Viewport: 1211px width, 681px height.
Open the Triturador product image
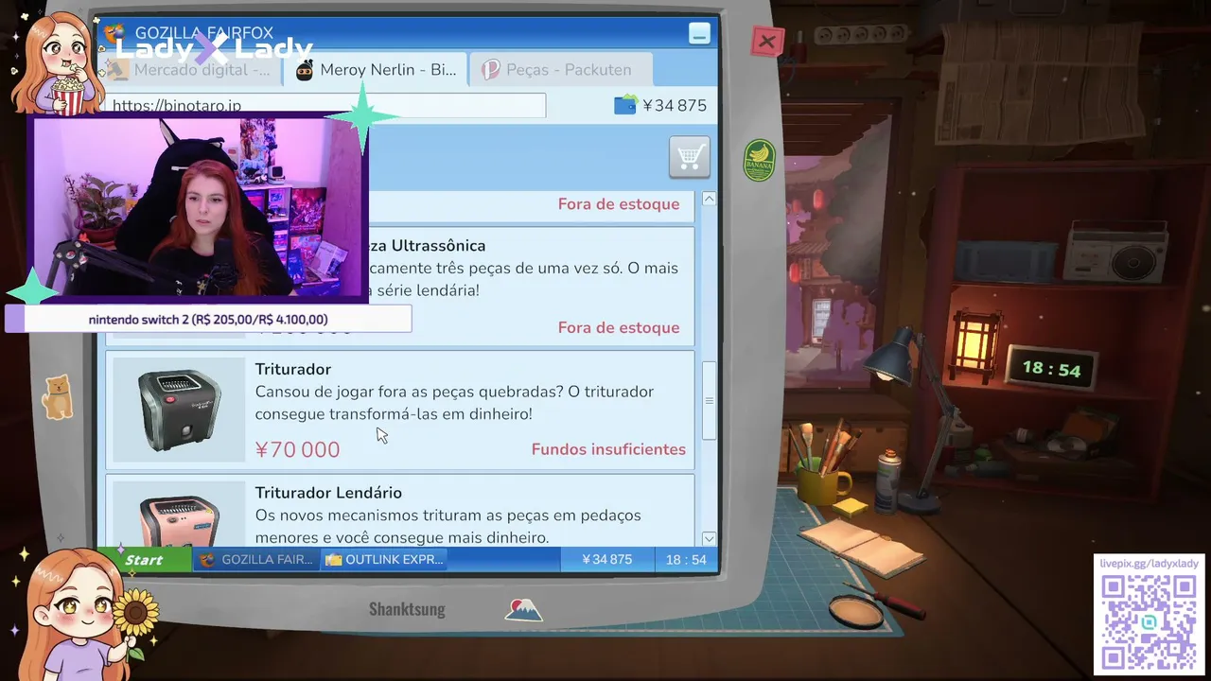(x=179, y=410)
